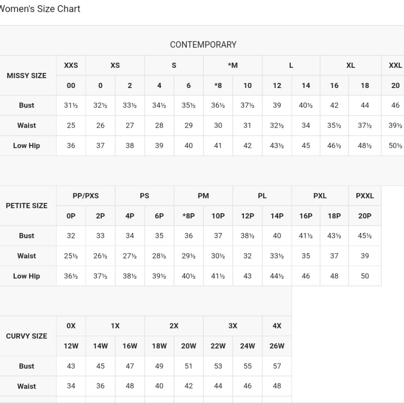
Task: Click the Low Hip label in Missy table
Action: point(27,146)
